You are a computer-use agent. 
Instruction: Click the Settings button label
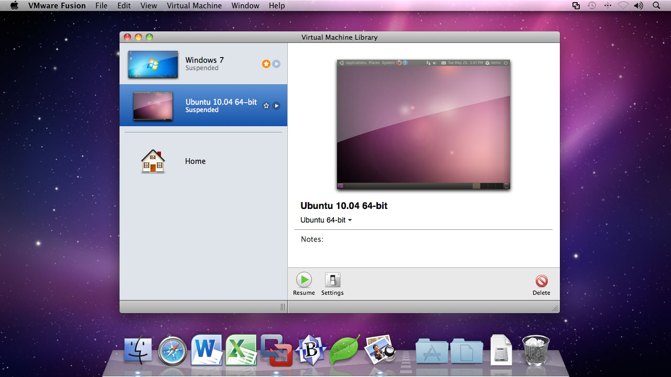(332, 293)
